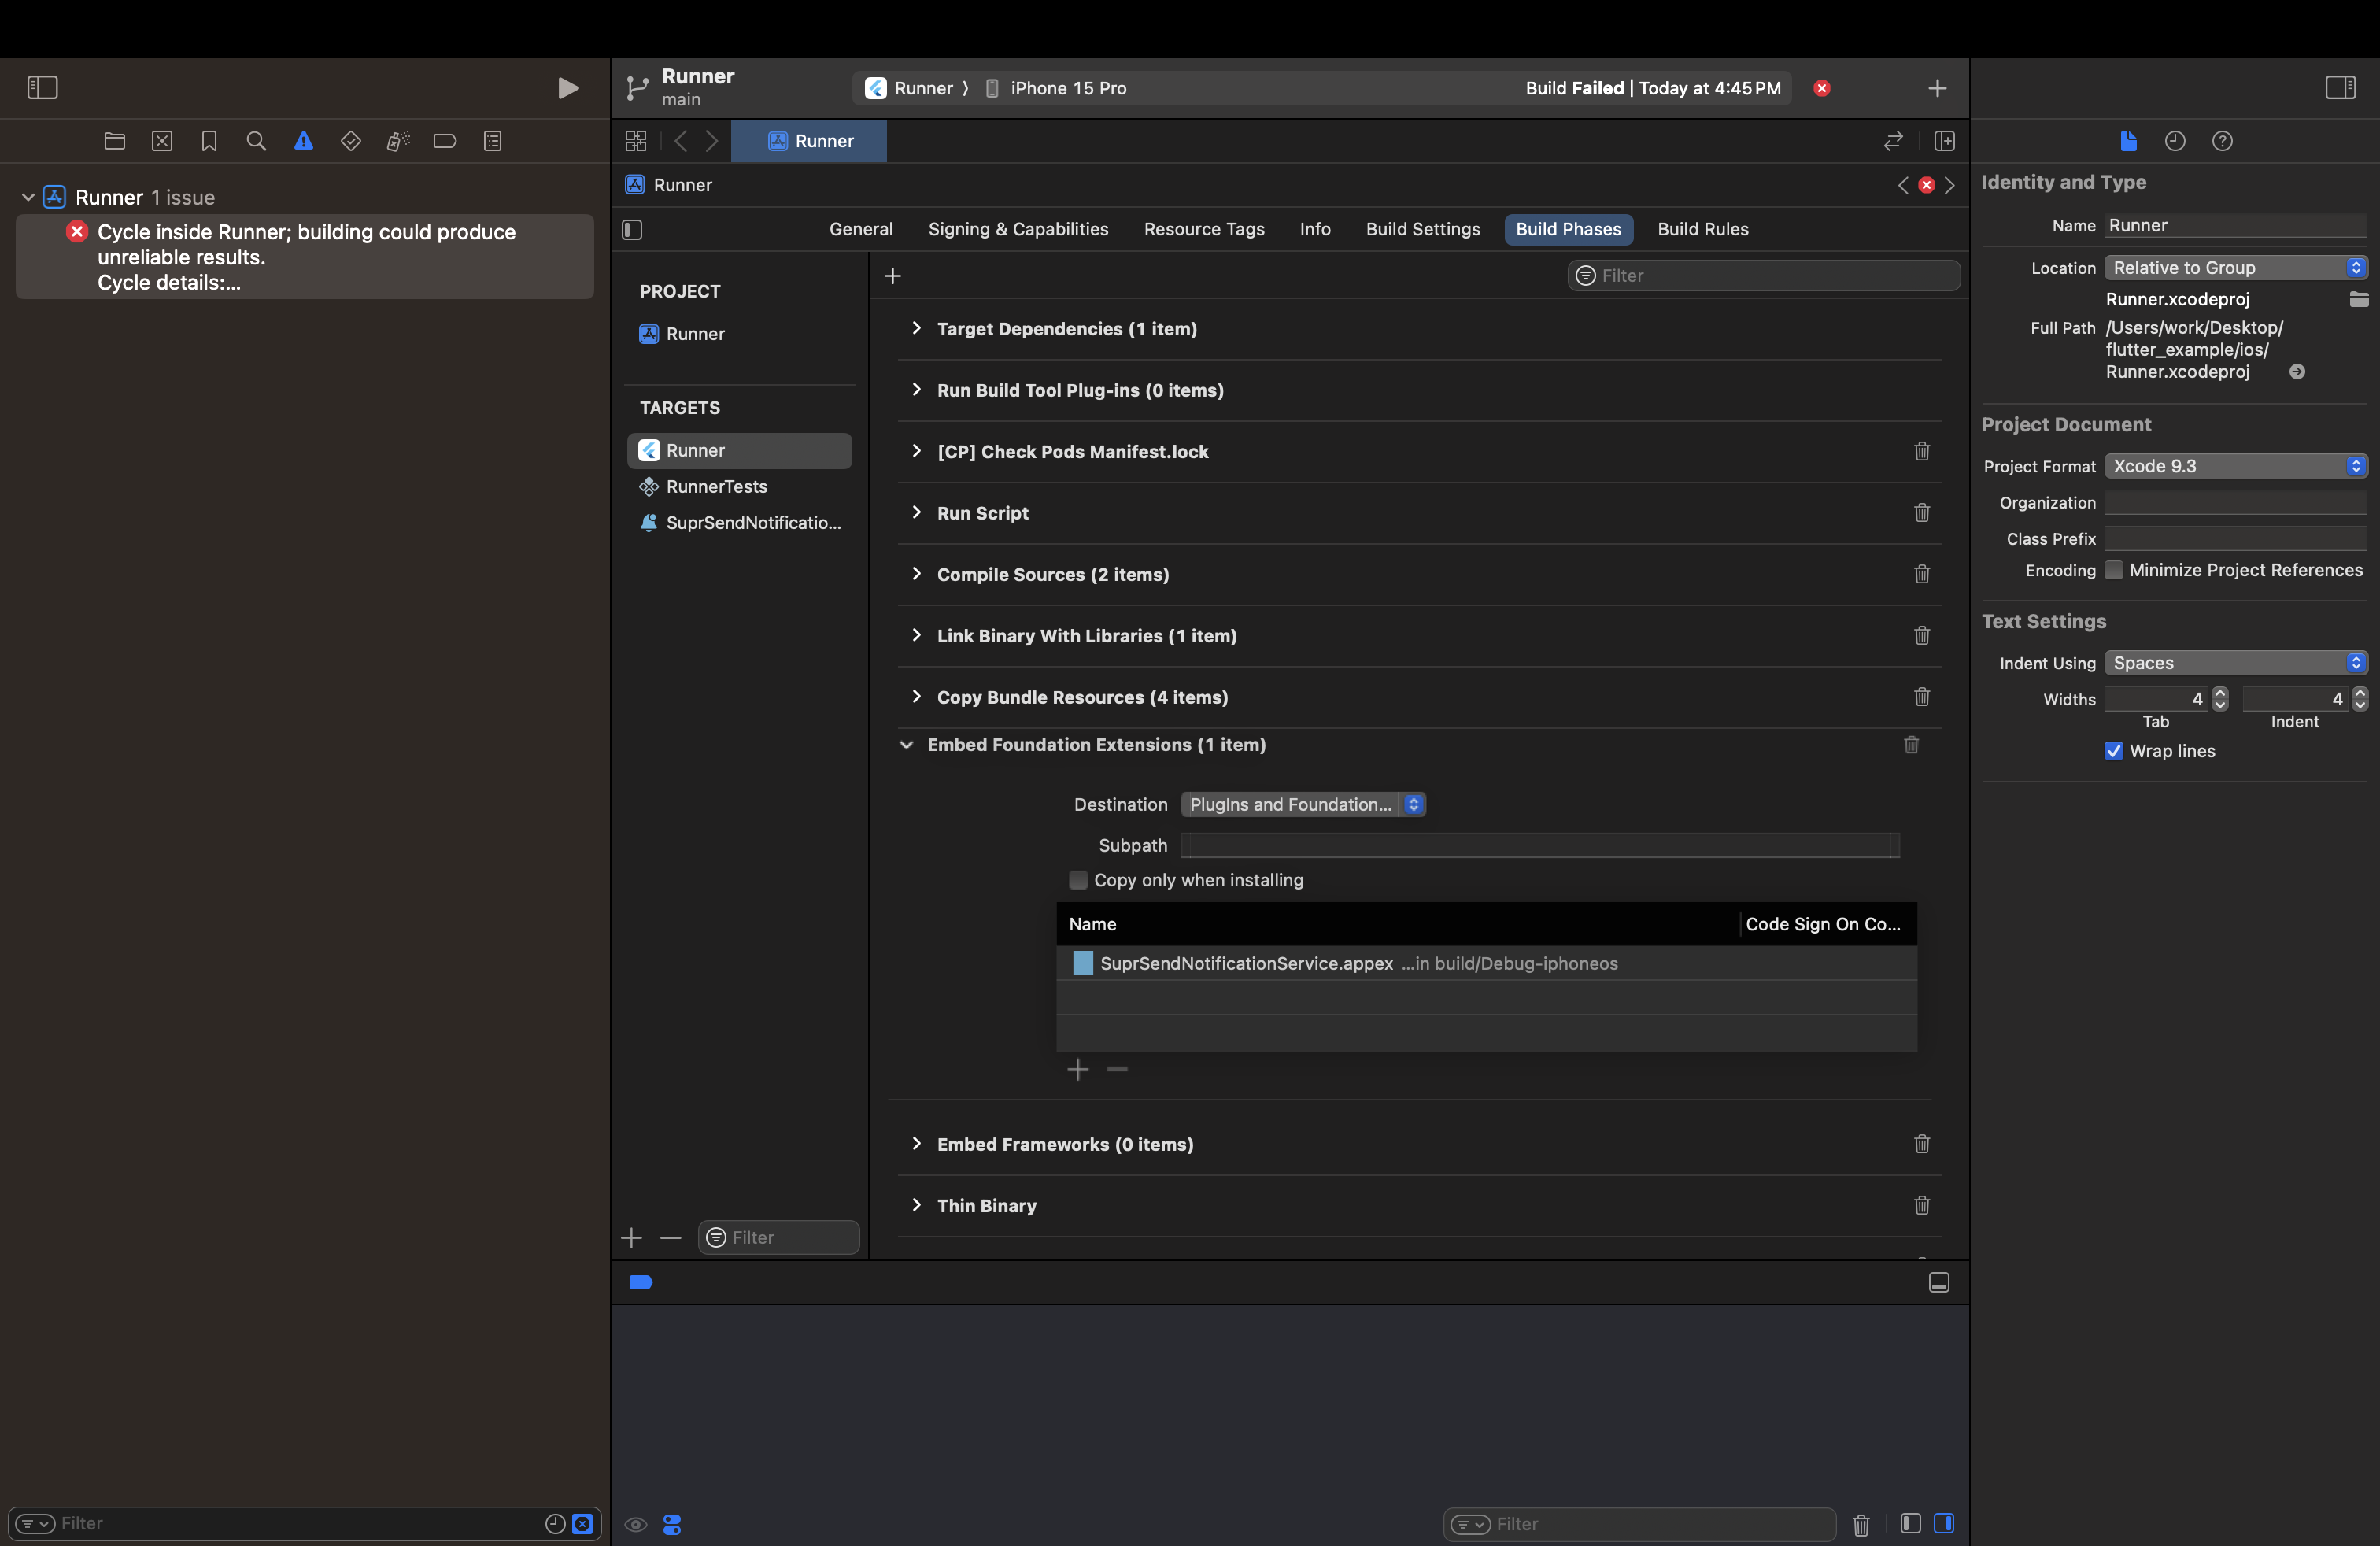
Task: Go forward in editor history
Action: click(x=711, y=141)
